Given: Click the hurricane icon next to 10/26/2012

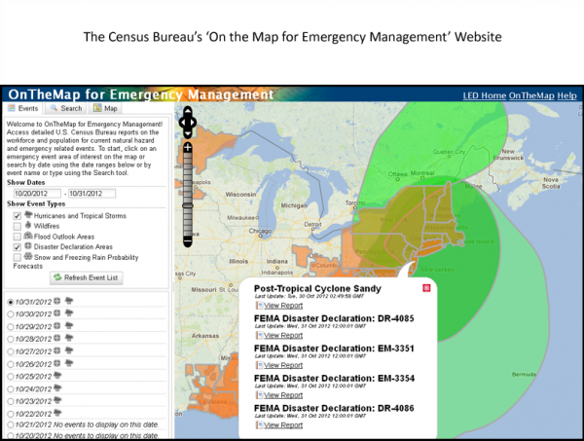Looking at the screenshot, I should click(x=69, y=363).
